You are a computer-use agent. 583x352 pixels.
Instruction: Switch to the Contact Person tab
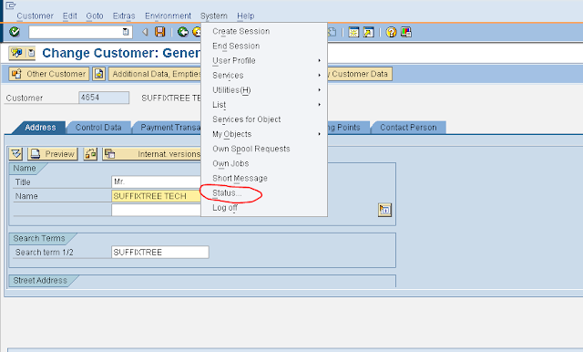pos(408,128)
